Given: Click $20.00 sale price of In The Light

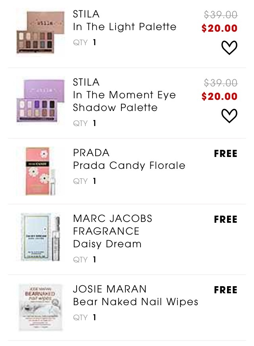Looking at the screenshot, I should coord(219,28).
